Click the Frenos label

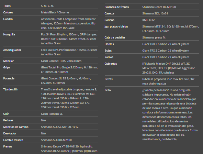pos(8,146)
